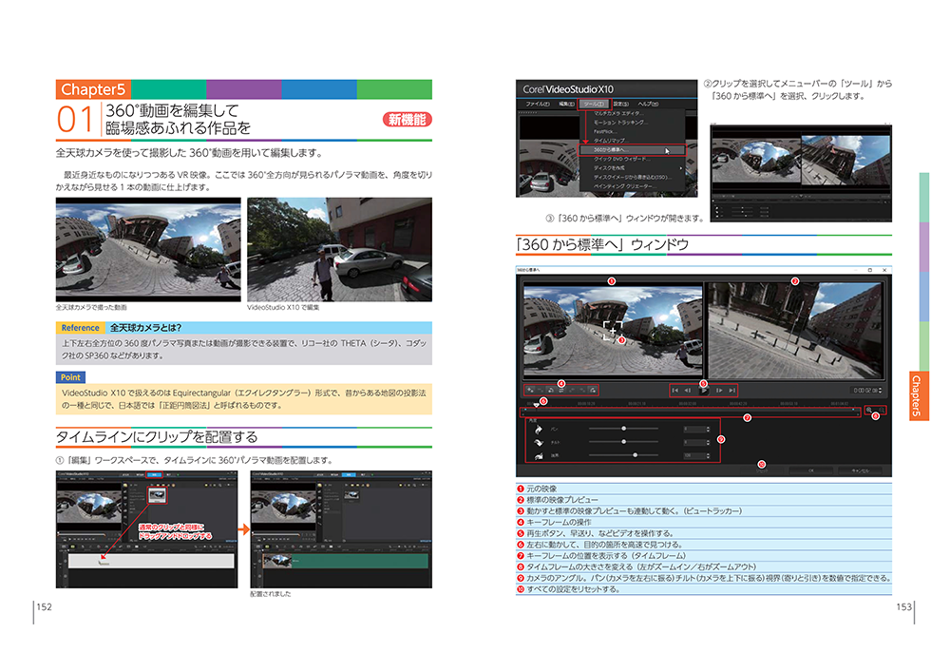Open the ツール menu in menu bar
The width and height of the screenshot is (950, 672).
594,103
